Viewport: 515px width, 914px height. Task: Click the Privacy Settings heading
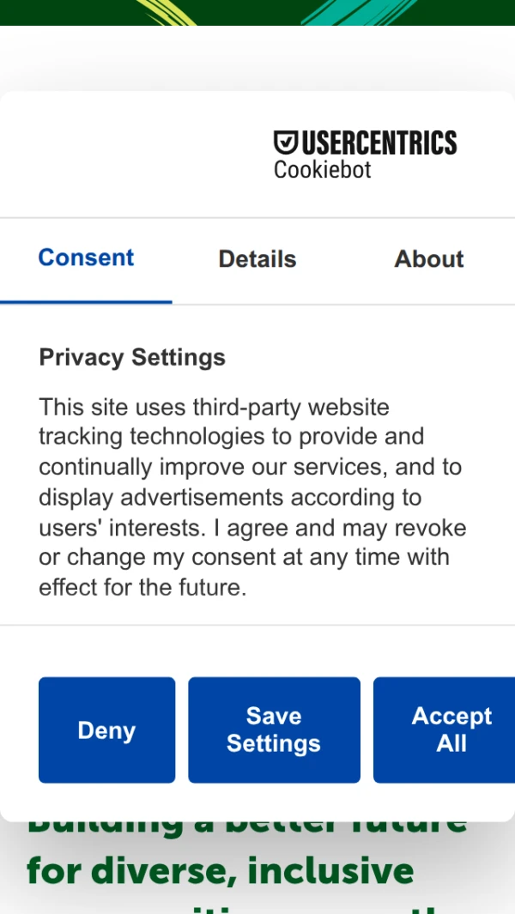tap(132, 357)
